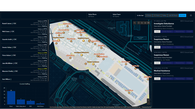The width and height of the screenshot is (195, 109).
Task: Click Investigate Disturbance yellow map marker
Action: click(81, 55)
